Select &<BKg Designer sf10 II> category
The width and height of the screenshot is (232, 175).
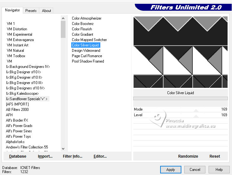24,77
